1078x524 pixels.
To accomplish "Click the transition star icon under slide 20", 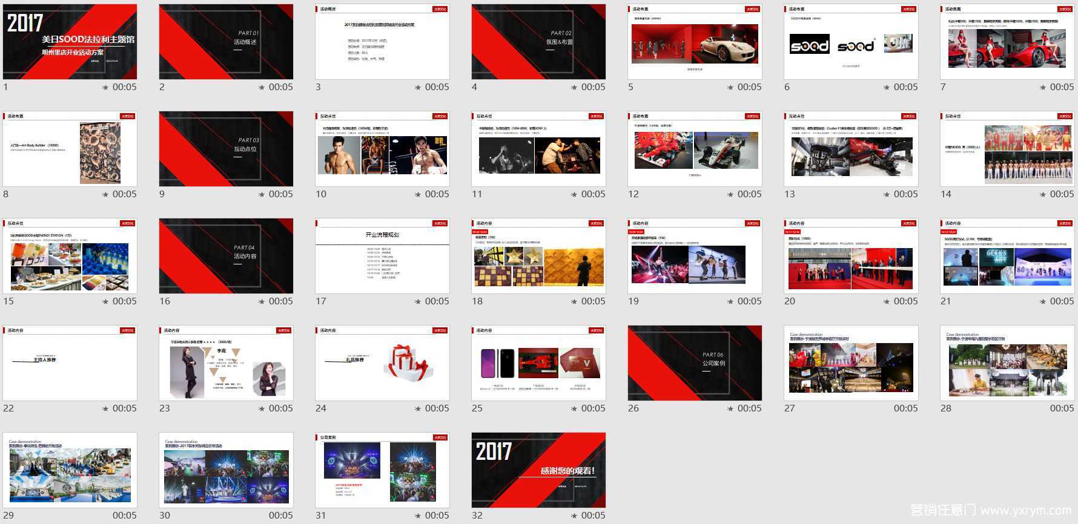I will pyautogui.click(x=887, y=301).
